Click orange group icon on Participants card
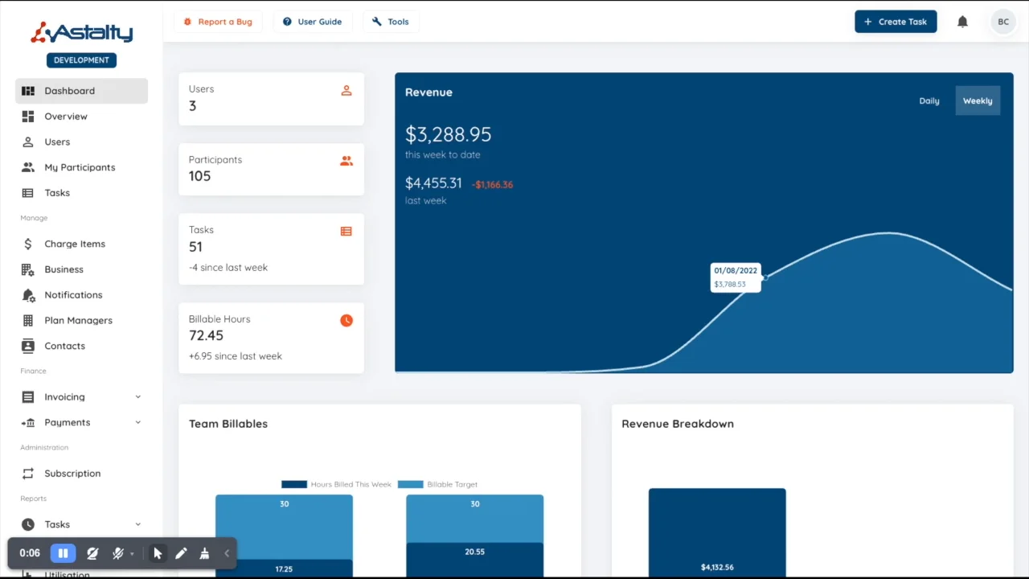 click(346, 161)
